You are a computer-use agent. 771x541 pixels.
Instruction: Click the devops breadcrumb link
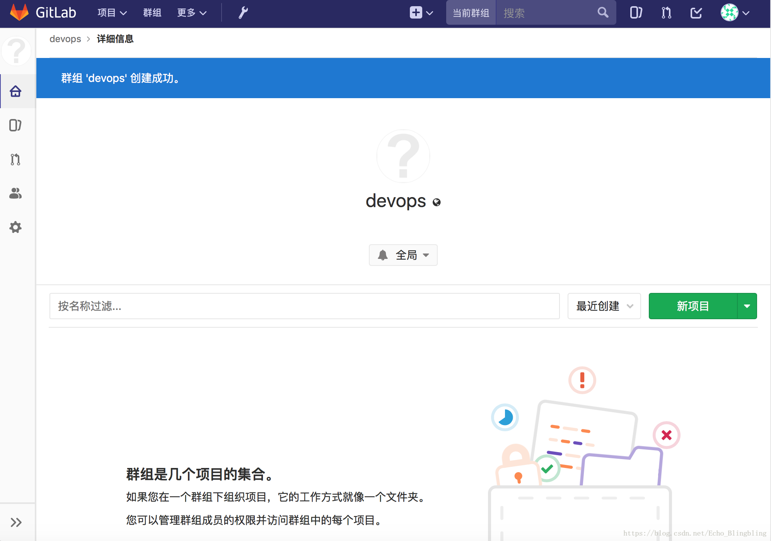[65, 39]
